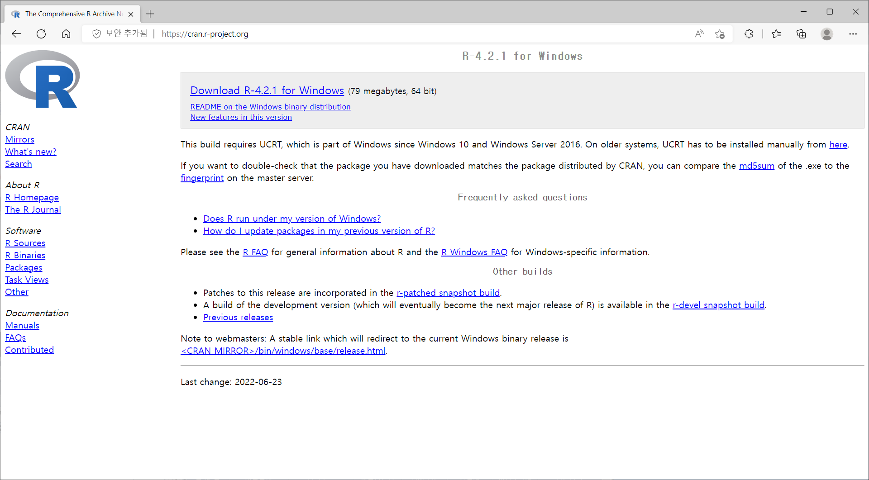Open the user profile menu
Screen dimensions: 869x480
point(827,34)
